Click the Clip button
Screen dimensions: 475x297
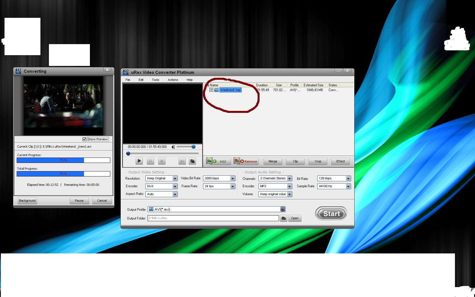click(x=295, y=161)
